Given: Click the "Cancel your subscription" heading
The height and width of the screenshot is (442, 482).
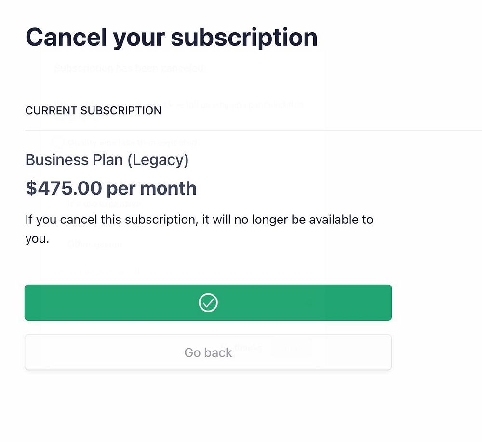Looking at the screenshot, I should coord(172,38).
